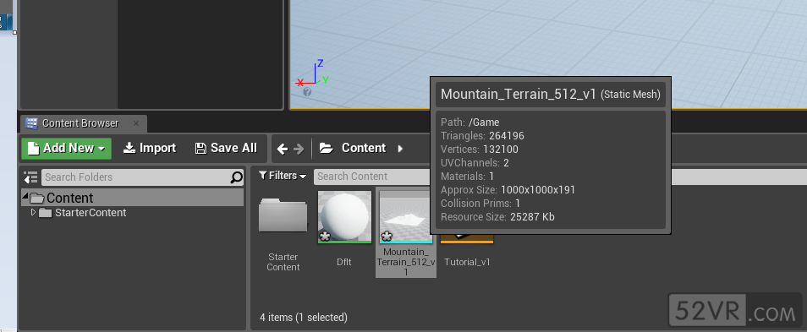Focus the Search Folders field
This screenshot has height=332, width=807.
point(136,177)
